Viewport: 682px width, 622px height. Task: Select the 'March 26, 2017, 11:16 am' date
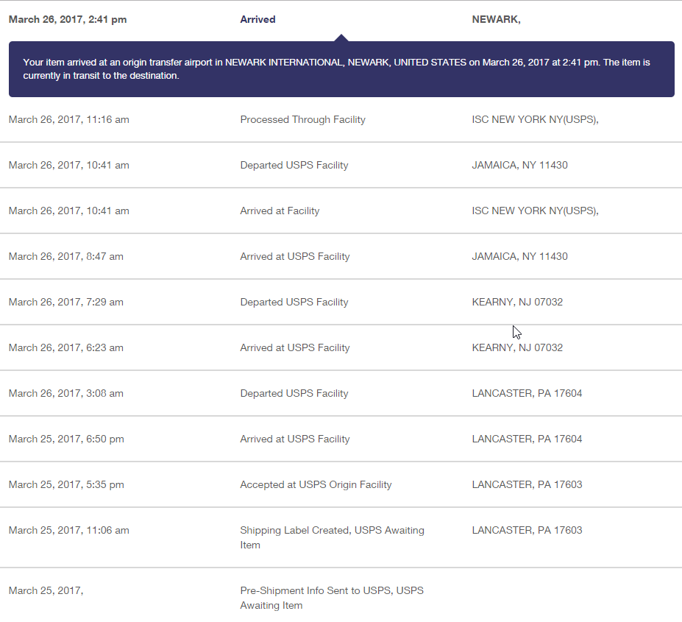tap(68, 120)
